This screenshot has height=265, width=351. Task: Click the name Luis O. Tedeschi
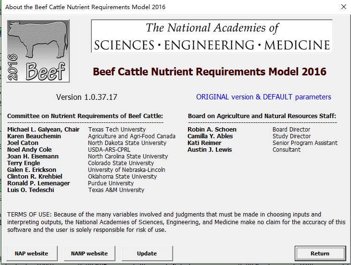click(31, 190)
